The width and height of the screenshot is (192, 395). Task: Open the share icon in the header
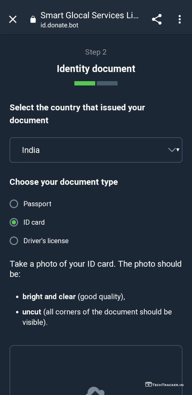(157, 19)
